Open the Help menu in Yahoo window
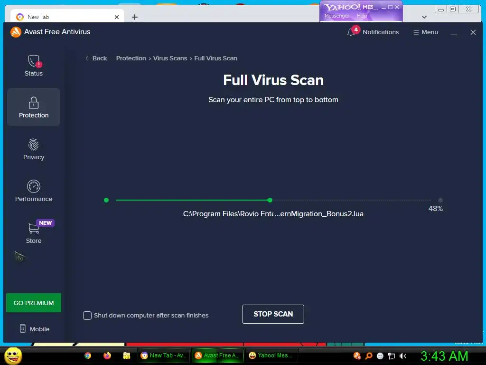 tap(362, 16)
